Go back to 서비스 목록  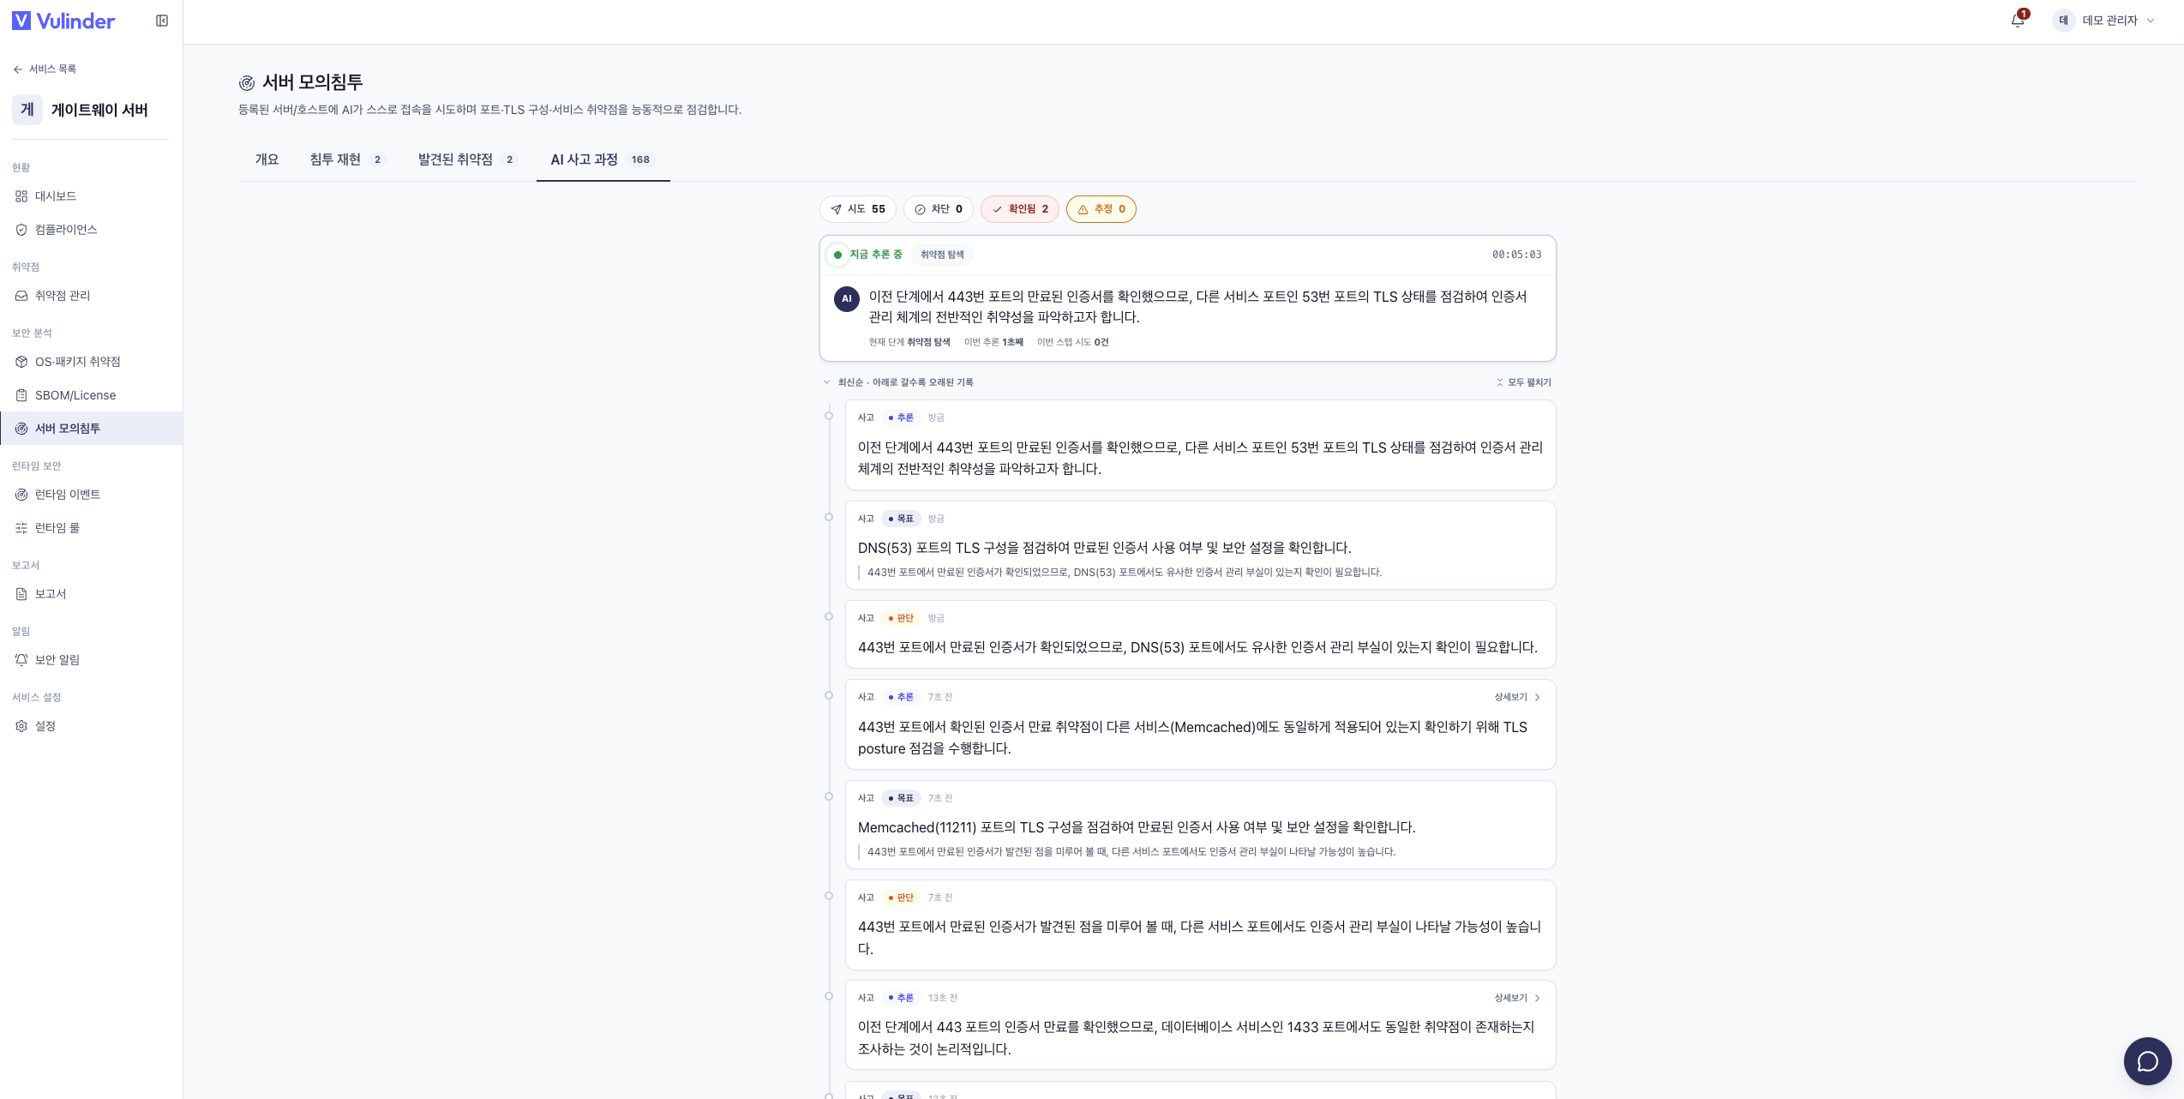(45, 69)
